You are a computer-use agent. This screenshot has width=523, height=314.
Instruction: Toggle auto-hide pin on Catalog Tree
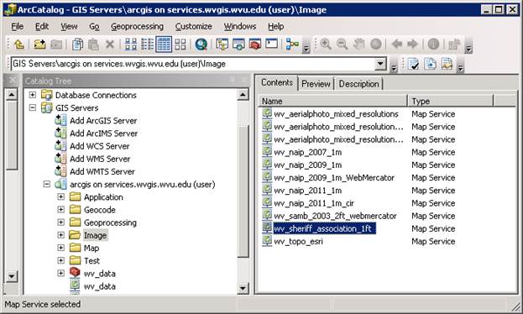pos(233,80)
